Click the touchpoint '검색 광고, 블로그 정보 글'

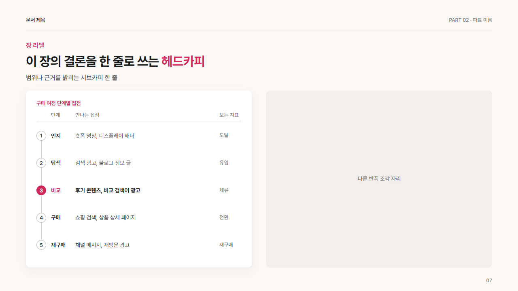pyautogui.click(x=103, y=163)
